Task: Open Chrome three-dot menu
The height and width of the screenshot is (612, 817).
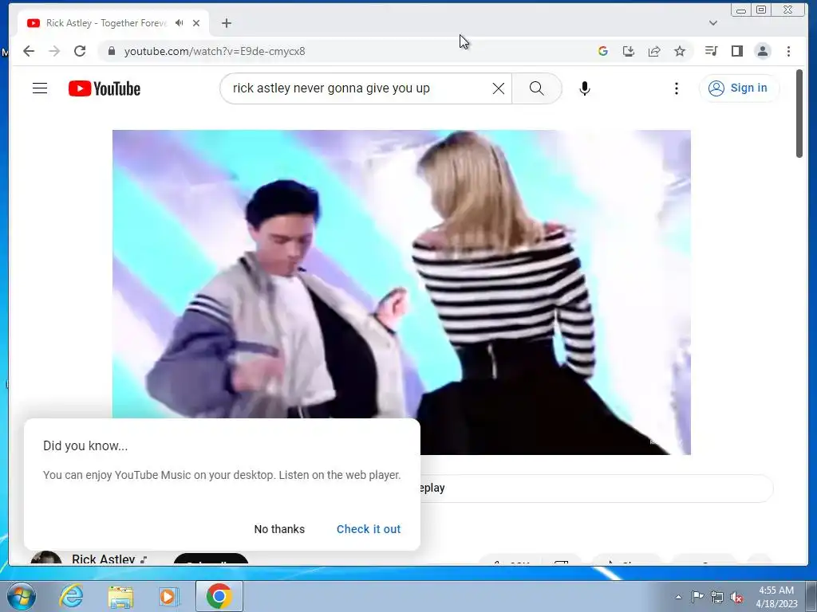Action: (x=788, y=51)
